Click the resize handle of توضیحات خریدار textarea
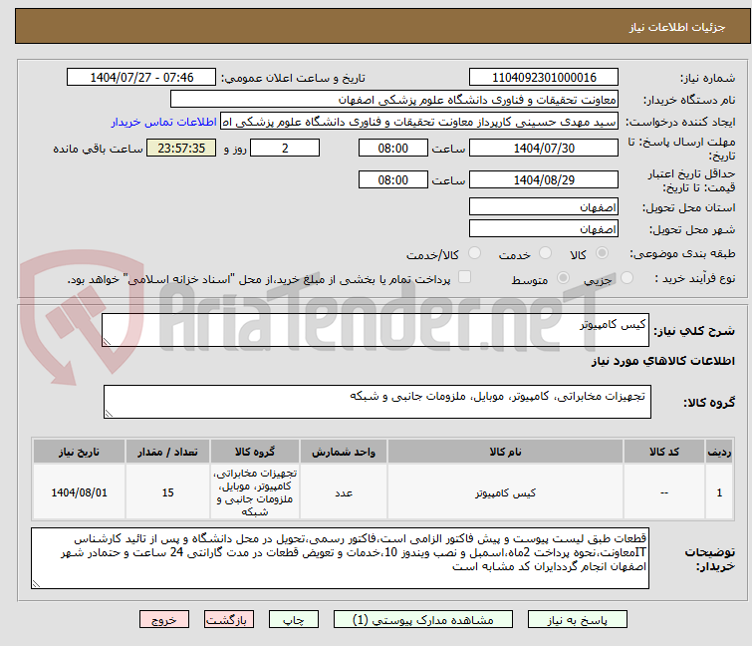The width and height of the screenshot is (752, 646). pos(37,583)
